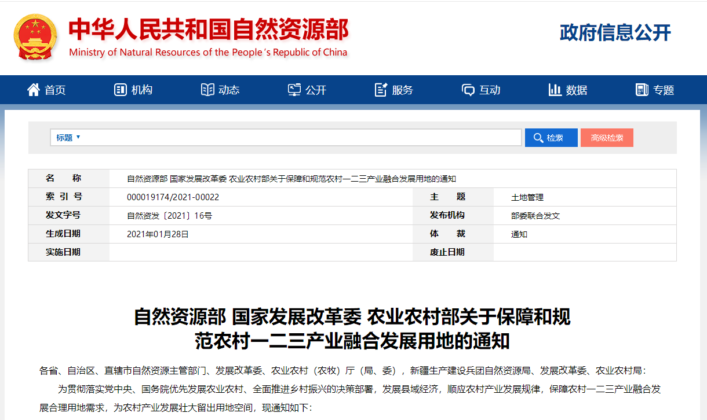Open the 专题 navigation item

click(x=655, y=90)
